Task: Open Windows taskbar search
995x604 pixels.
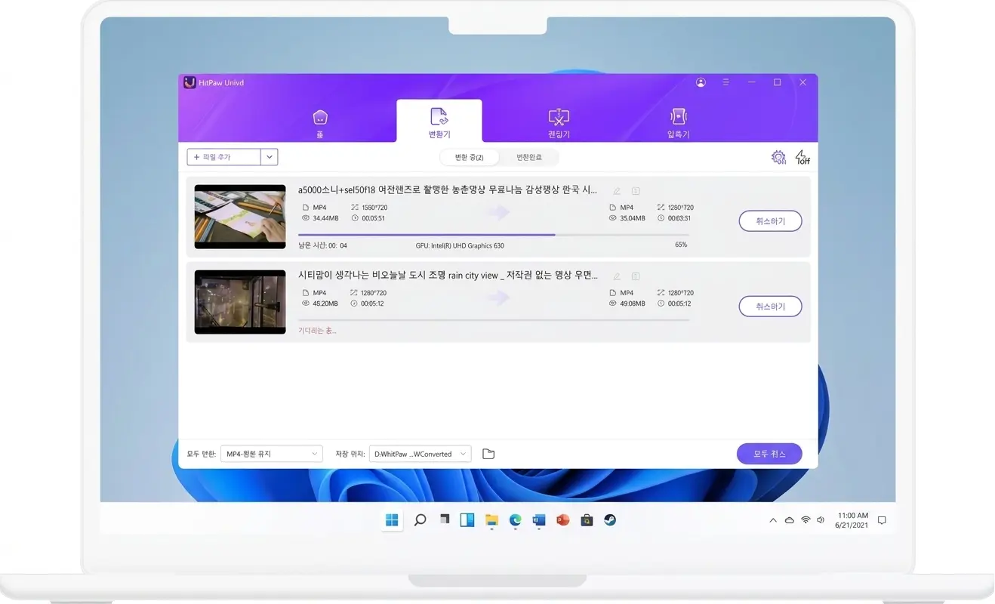Action: click(420, 520)
